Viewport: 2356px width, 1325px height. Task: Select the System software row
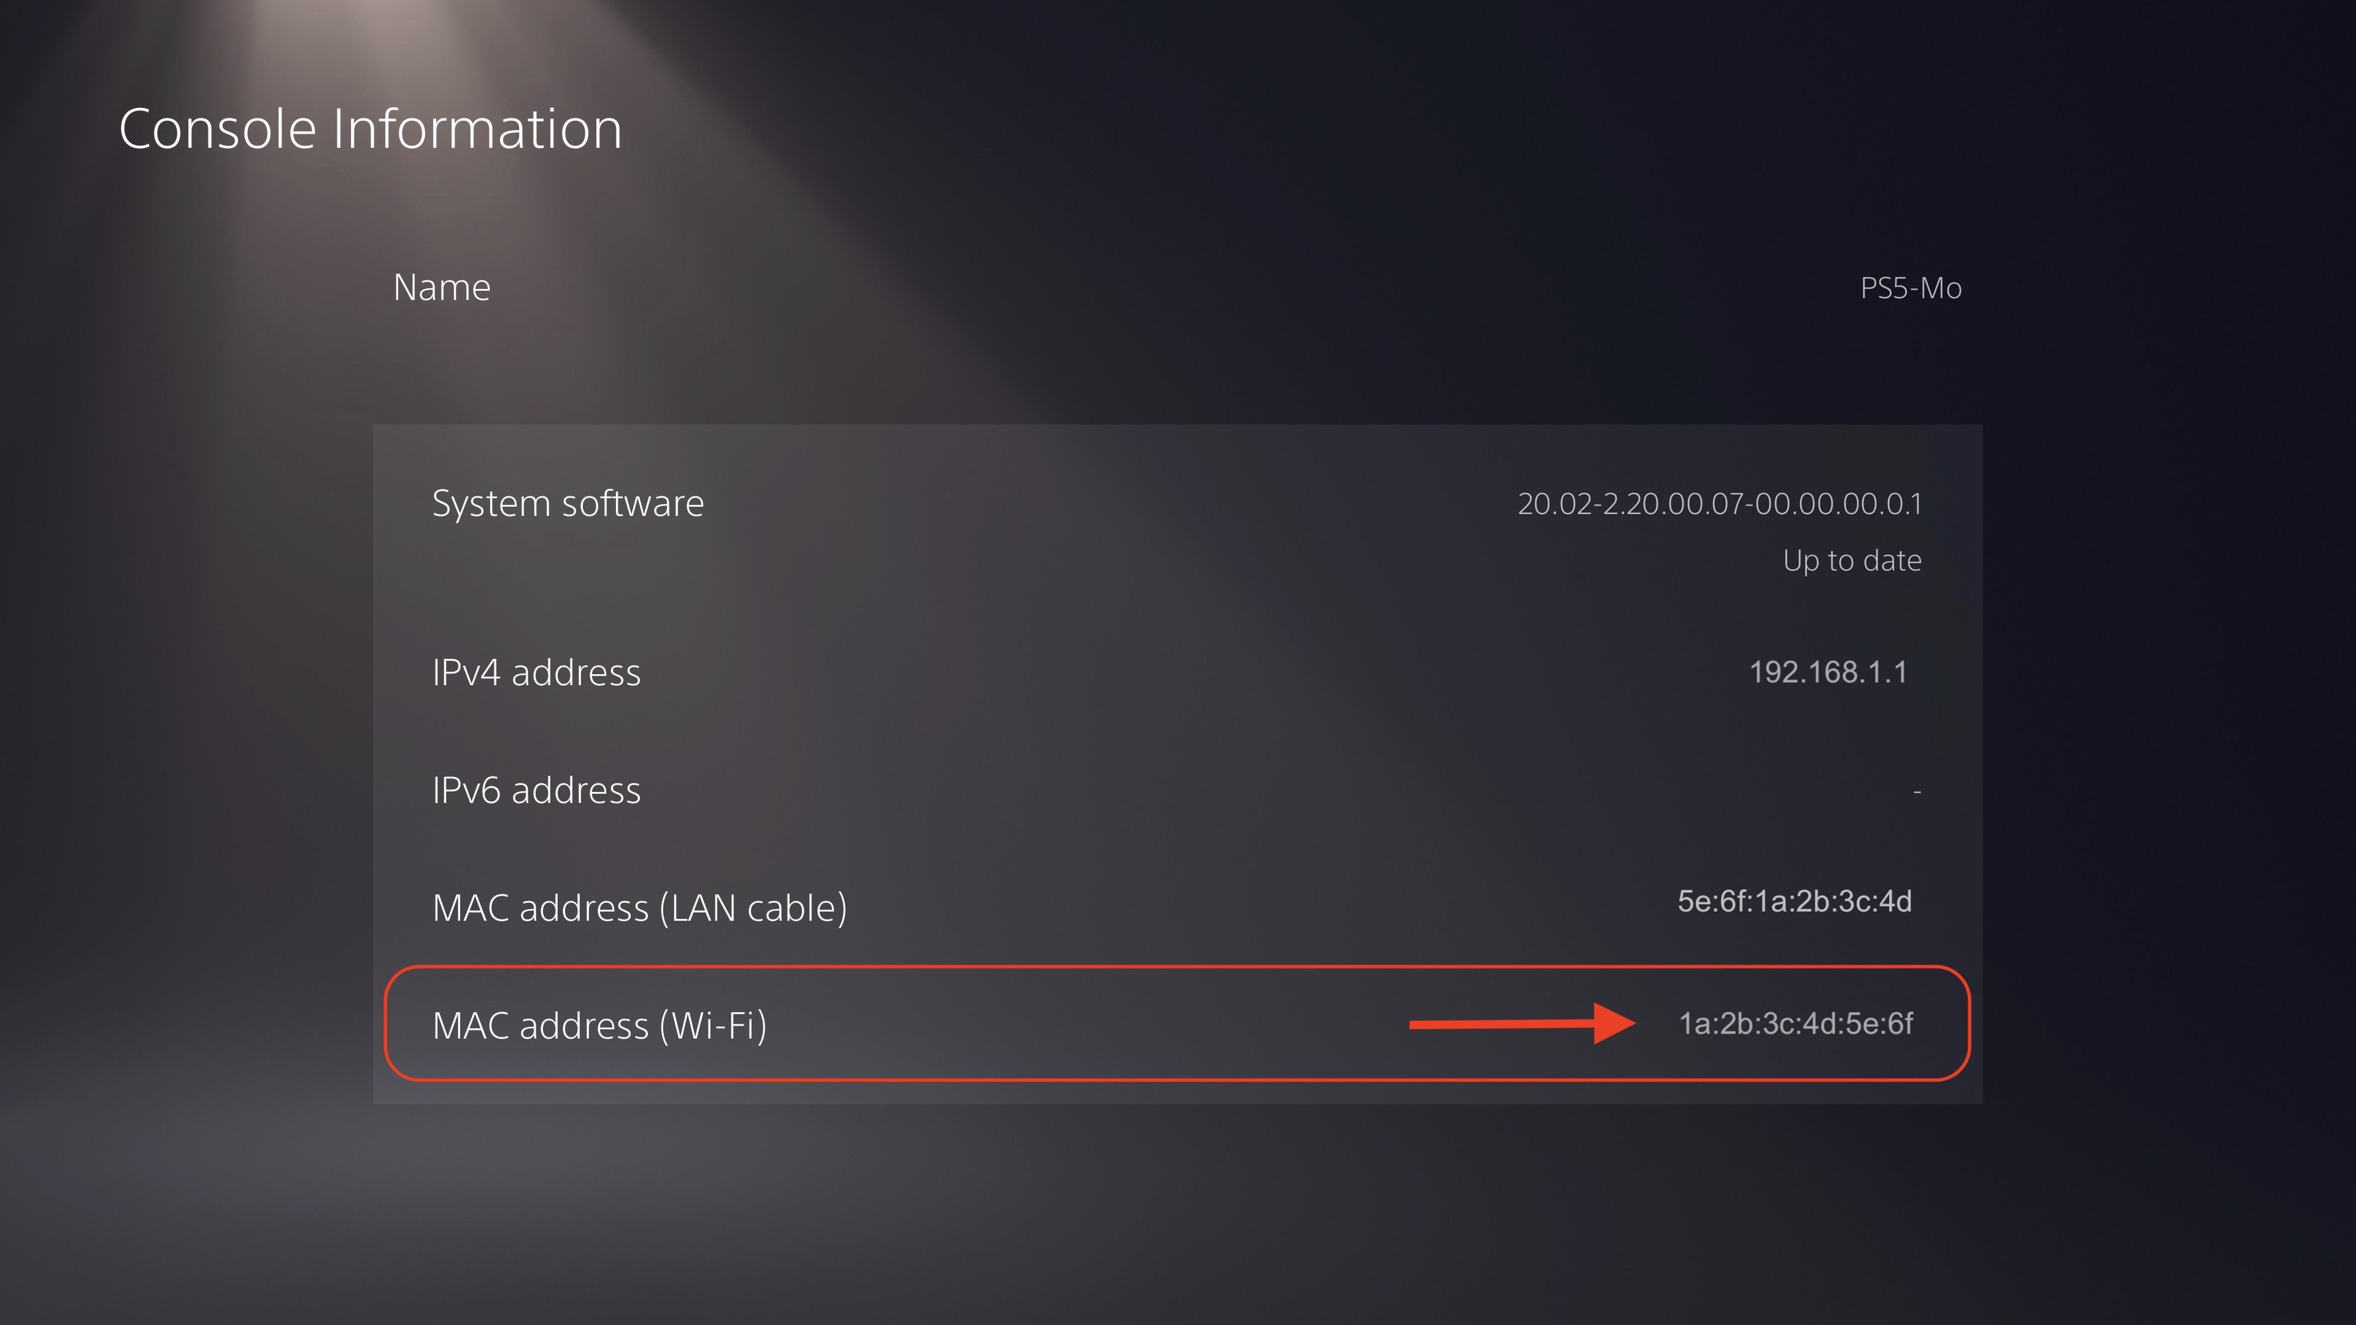click(567, 503)
